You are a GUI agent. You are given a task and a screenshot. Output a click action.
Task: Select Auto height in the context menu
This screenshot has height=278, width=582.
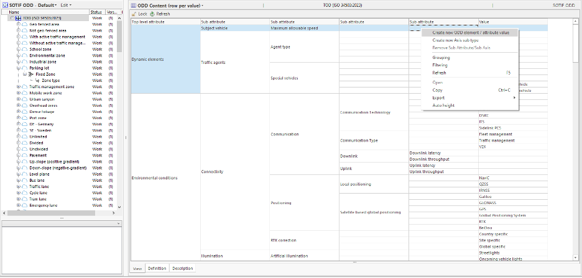470,105
